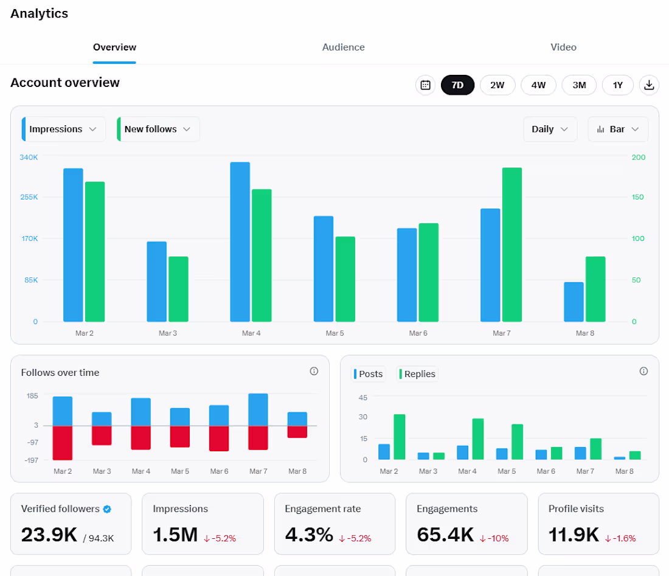Switch to the Overview tab
This screenshot has height=576, width=669.
coord(114,47)
